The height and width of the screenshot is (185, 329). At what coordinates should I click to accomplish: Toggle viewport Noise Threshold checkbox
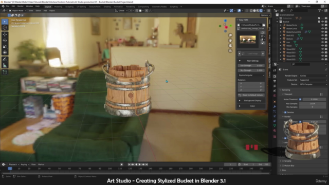(300, 99)
